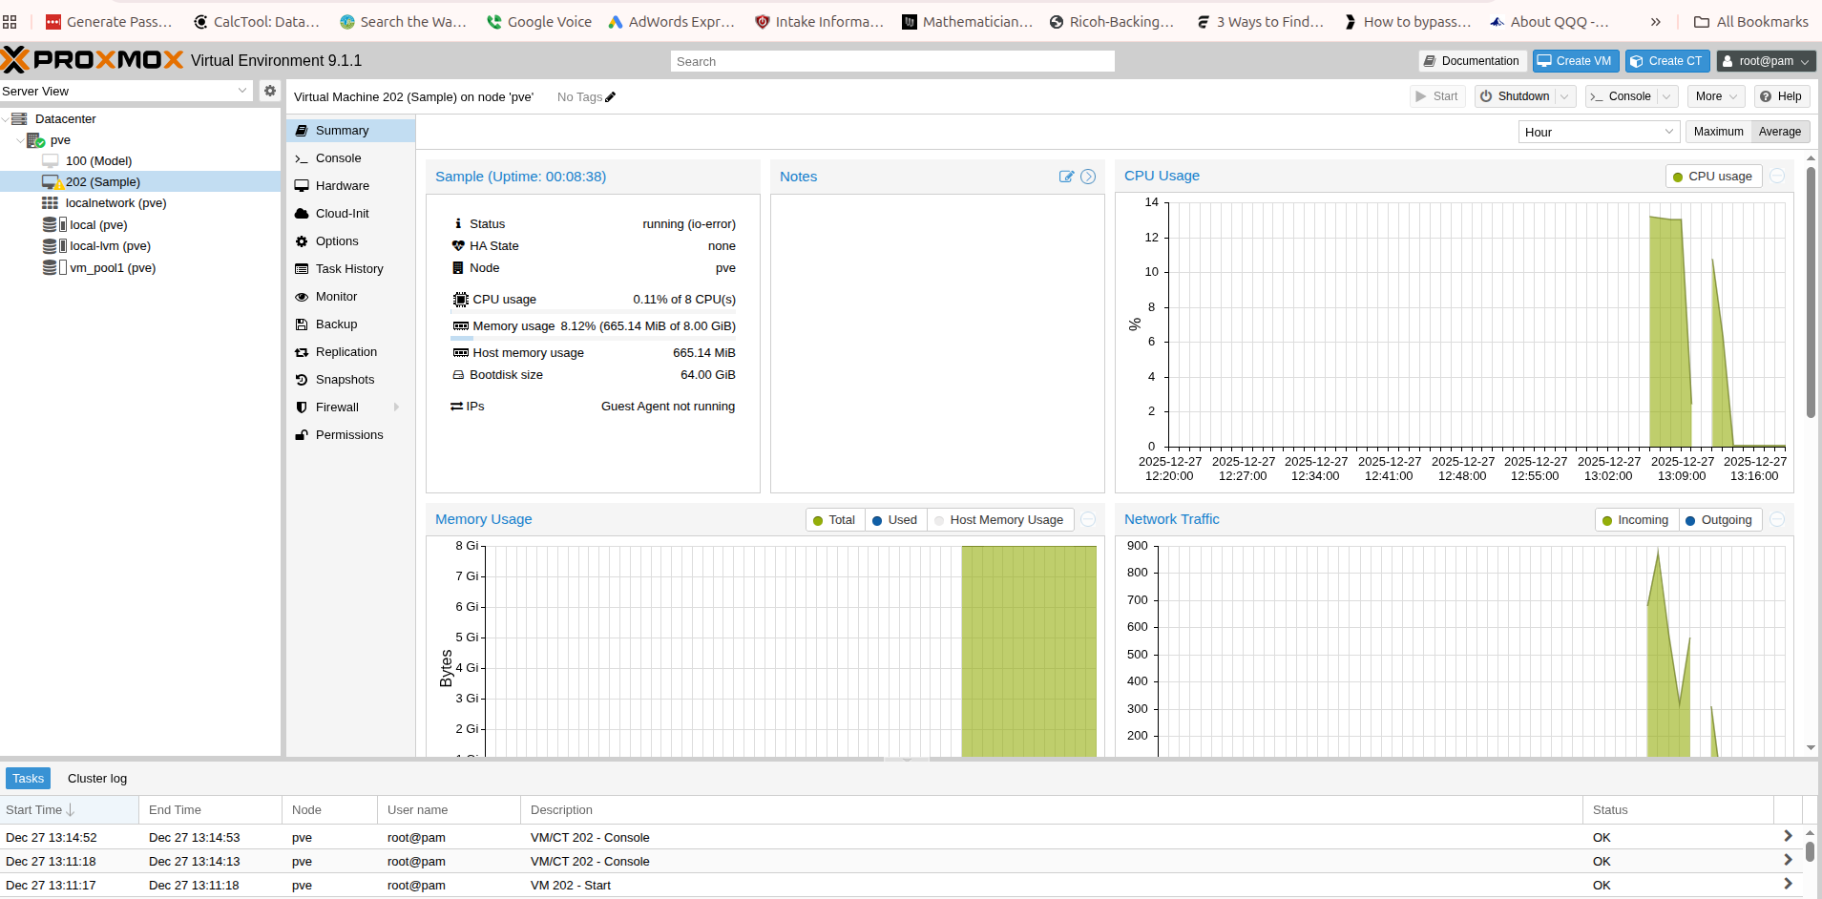Screen dimensions: 1822x899
Task: Collapse the pve node tree expander
Action: click(x=20, y=140)
